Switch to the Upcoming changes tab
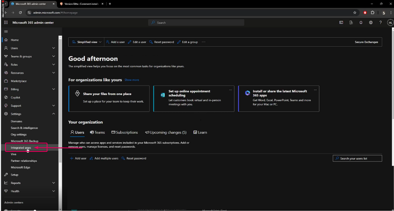 pos(166,132)
